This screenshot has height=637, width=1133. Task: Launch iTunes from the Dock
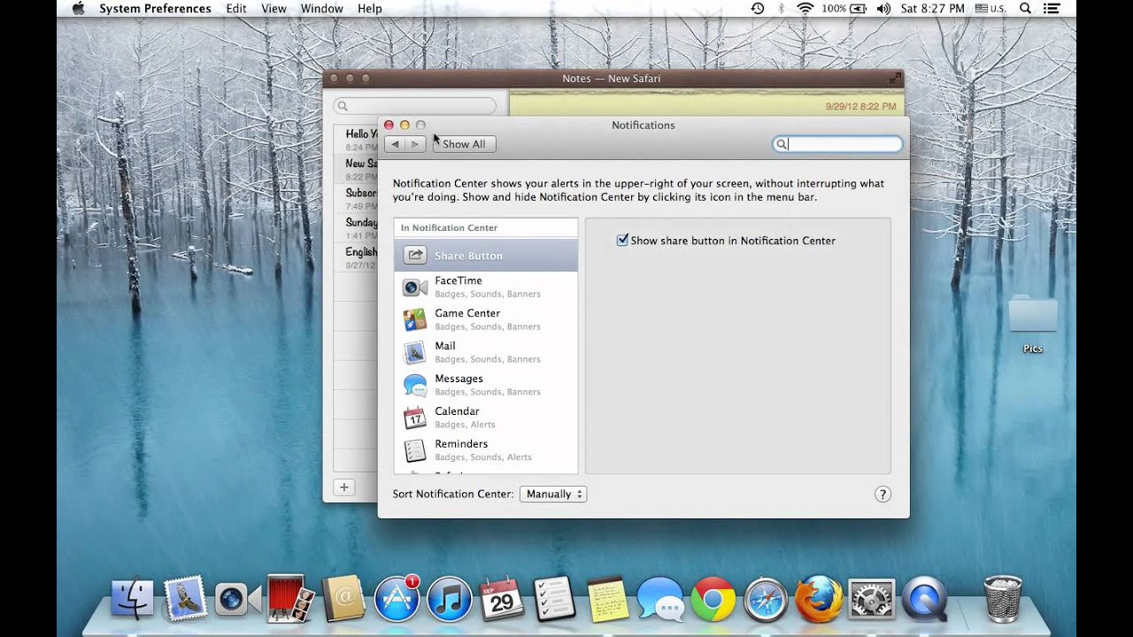(449, 599)
